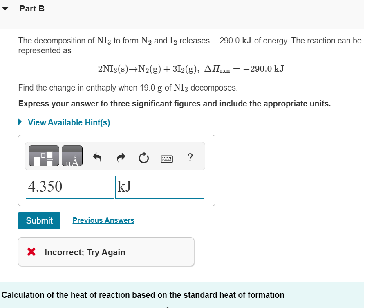374x308 pixels.
Task: Click the kJ units input field
Action: (159, 187)
